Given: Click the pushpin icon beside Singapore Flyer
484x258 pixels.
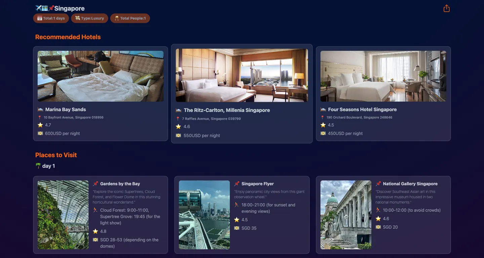Looking at the screenshot, I should tap(237, 184).
